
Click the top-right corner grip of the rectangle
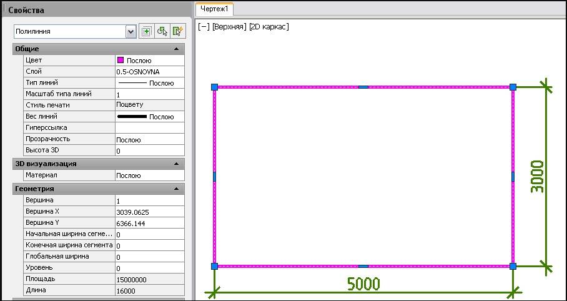513,87
